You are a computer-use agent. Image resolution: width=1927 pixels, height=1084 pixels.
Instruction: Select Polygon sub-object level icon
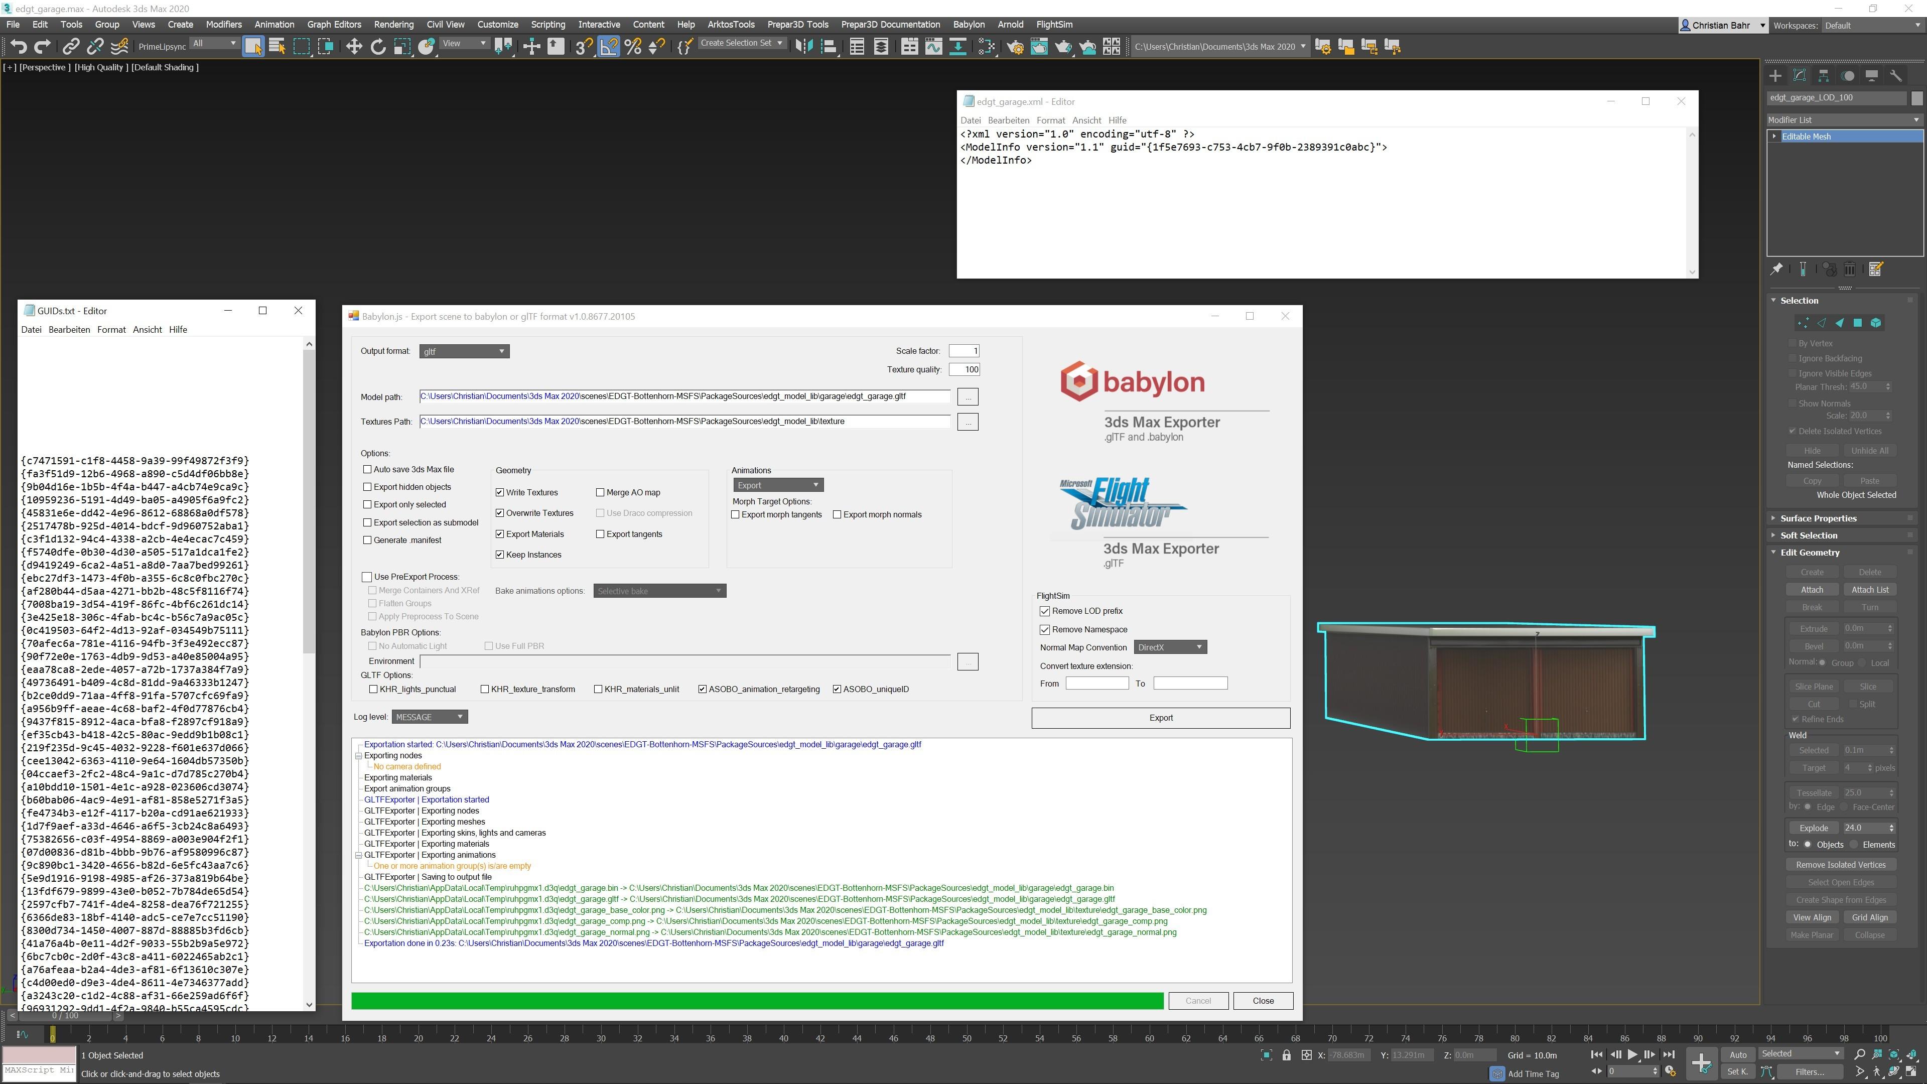tap(1857, 323)
